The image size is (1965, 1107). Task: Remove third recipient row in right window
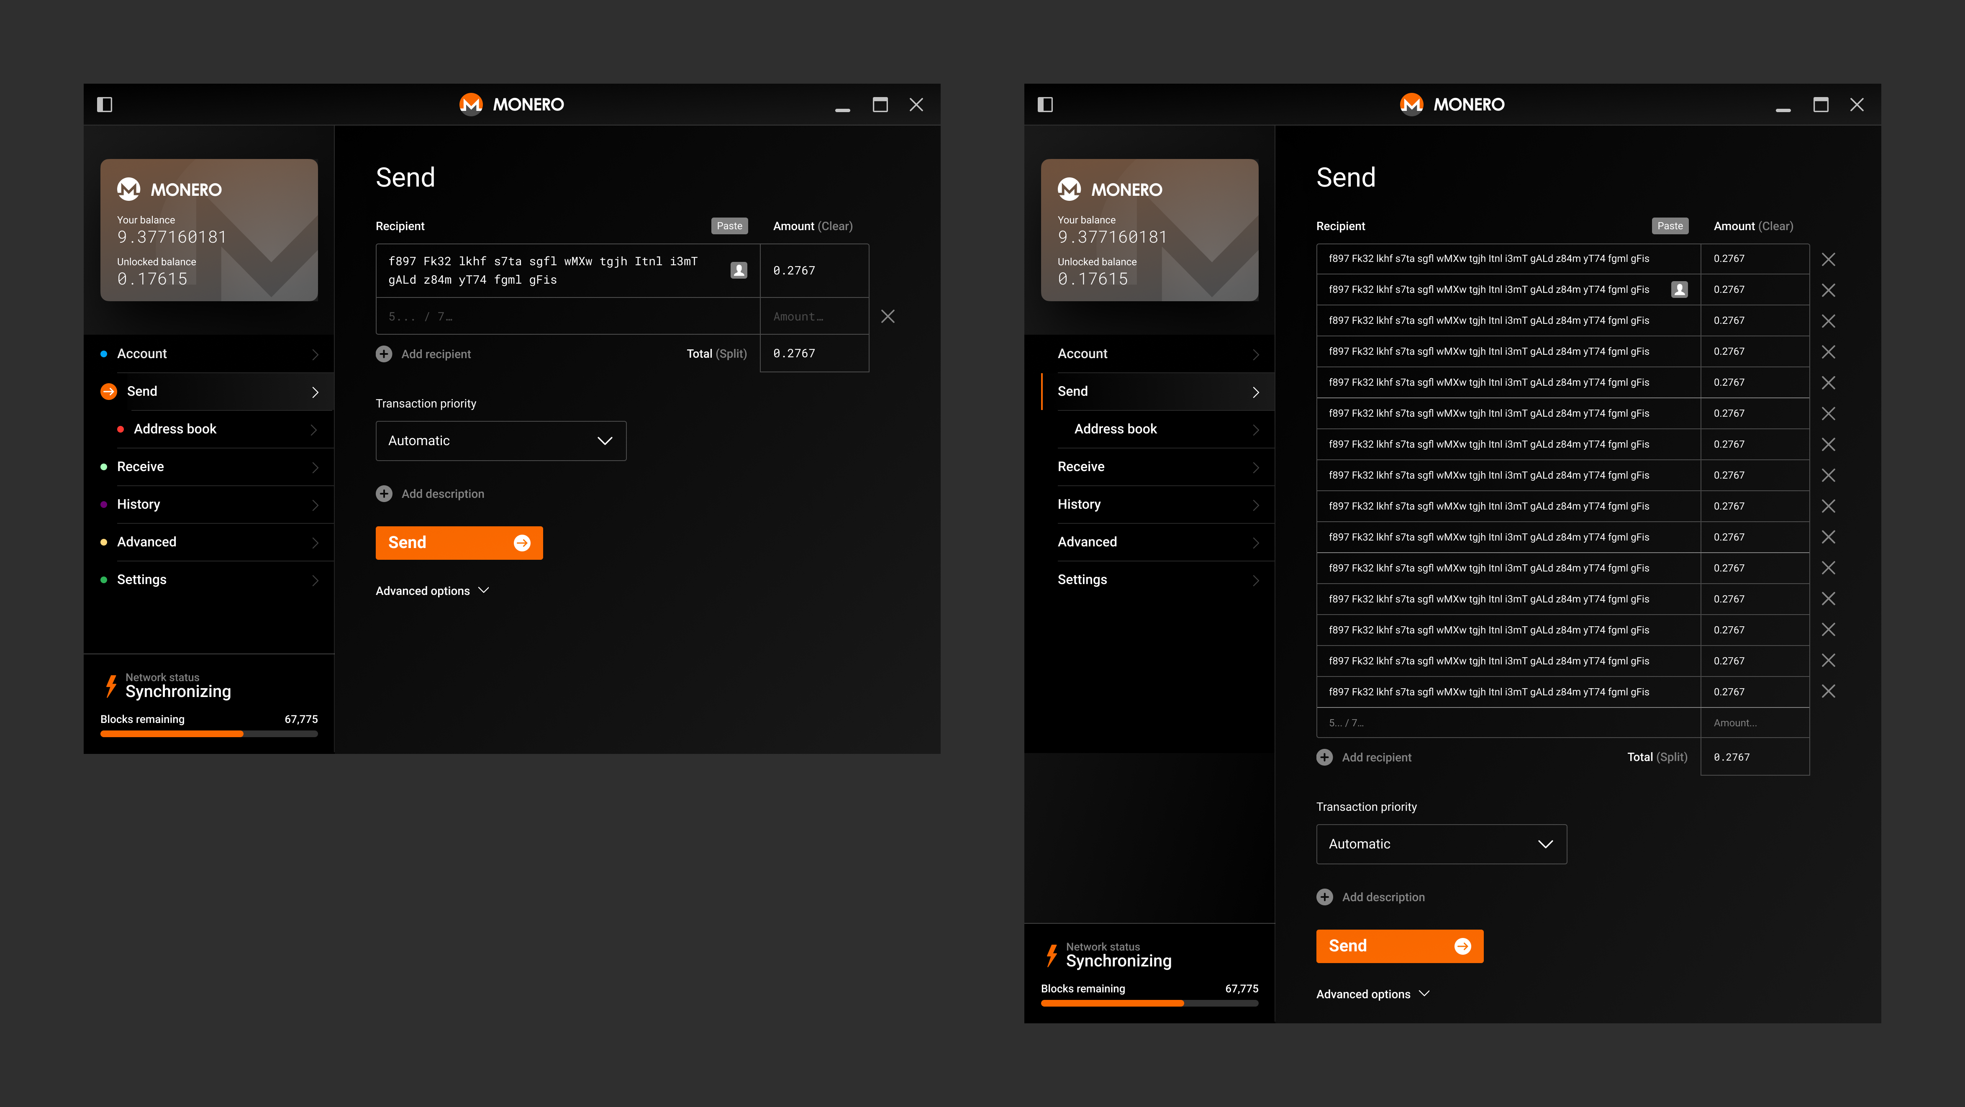coord(1829,320)
